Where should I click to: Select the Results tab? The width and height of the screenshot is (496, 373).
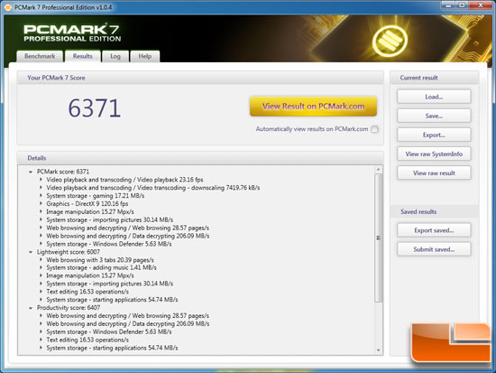tap(83, 56)
